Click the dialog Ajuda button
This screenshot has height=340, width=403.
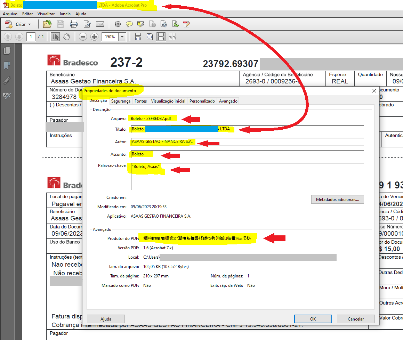tap(106, 319)
